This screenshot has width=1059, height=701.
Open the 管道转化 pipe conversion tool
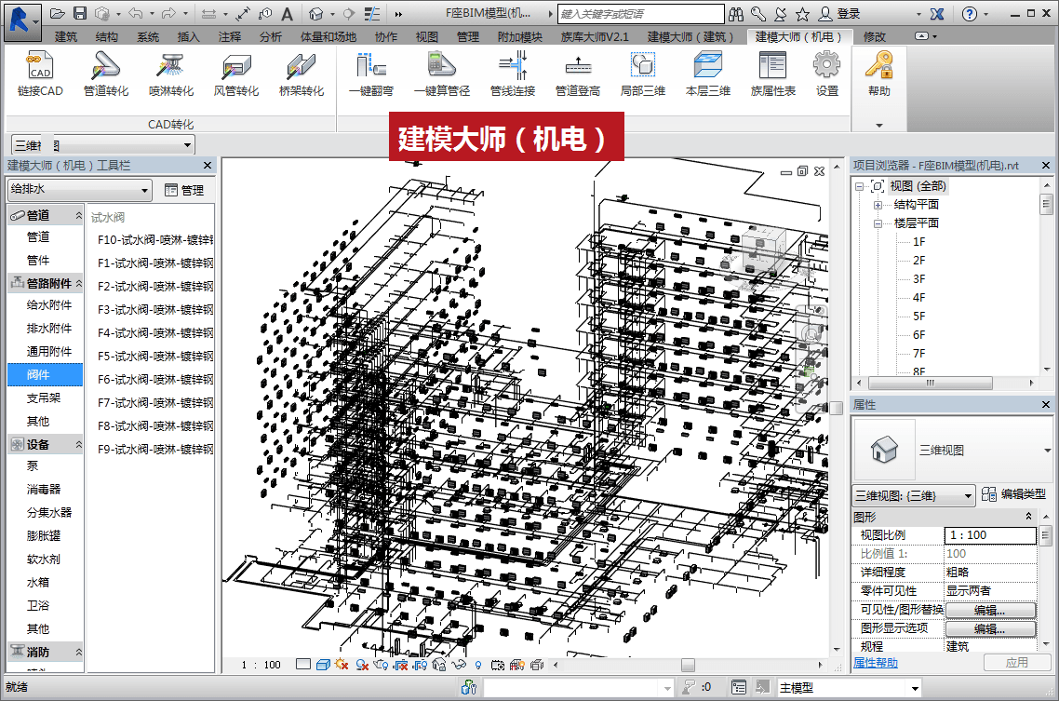[105, 74]
